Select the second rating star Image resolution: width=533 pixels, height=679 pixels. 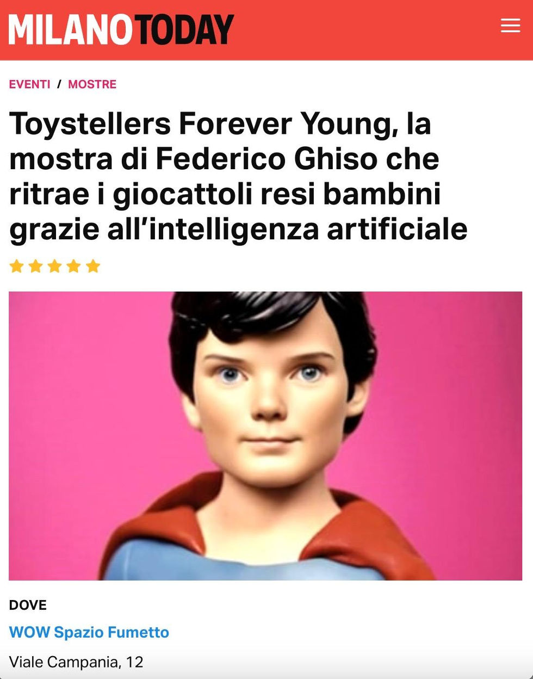[36, 266]
